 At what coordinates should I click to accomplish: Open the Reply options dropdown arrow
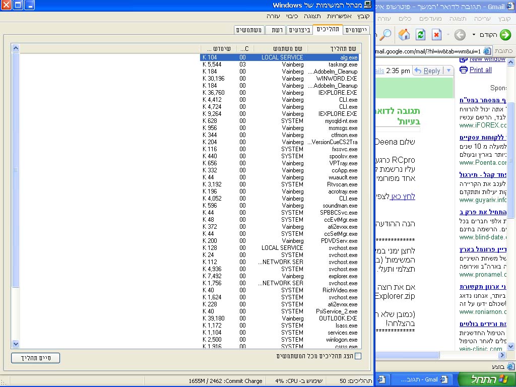[x=448, y=71]
